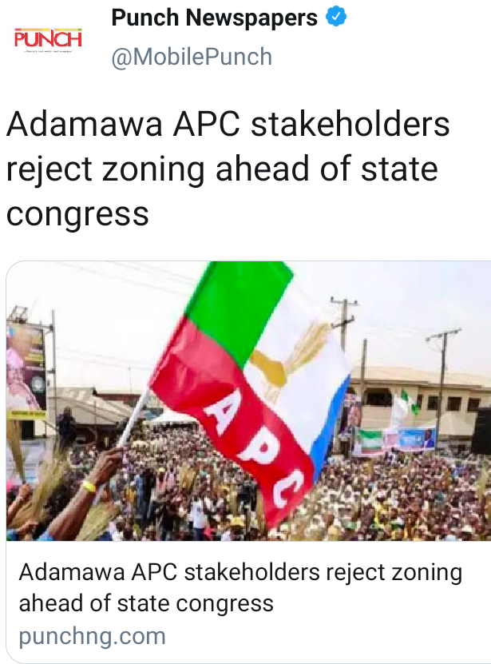Viewport: 491px width, 664px height.
Task: Select the billboard at the photo's left
Action: (x=26, y=369)
